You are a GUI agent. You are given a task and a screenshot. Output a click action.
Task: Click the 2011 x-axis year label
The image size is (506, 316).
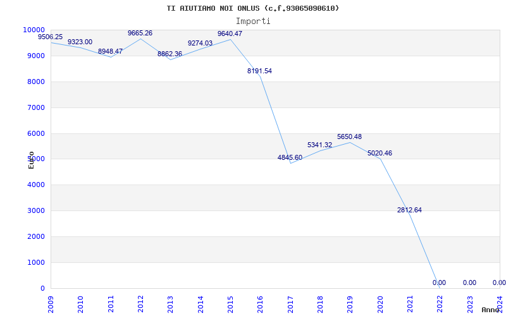(x=111, y=305)
